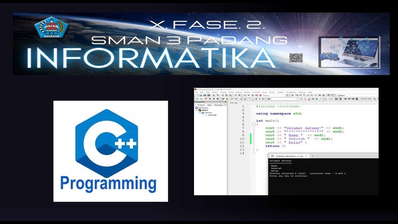Screen dimensions: 398x224
Task: Click the Jump back green arrow icon
Action: 197,99
